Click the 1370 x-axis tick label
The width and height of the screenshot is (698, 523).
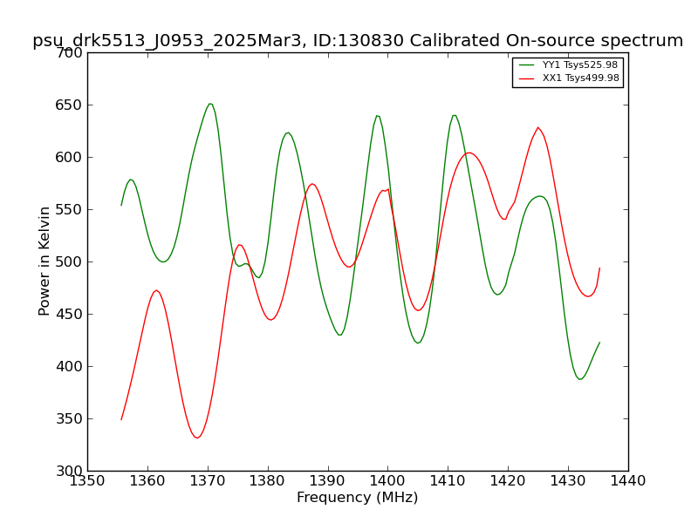point(208,481)
